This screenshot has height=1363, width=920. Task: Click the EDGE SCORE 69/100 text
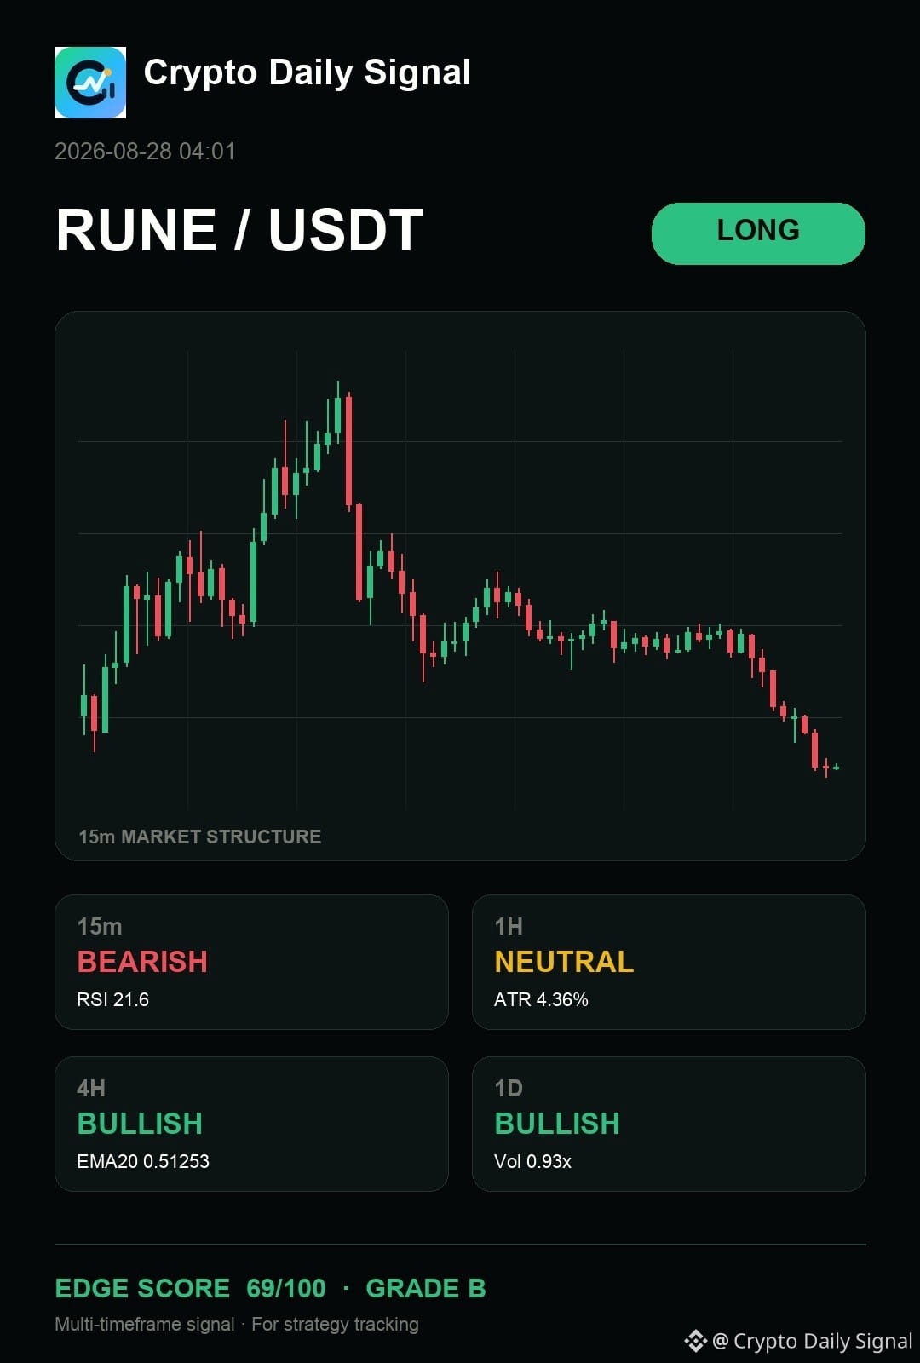(190, 1288)
